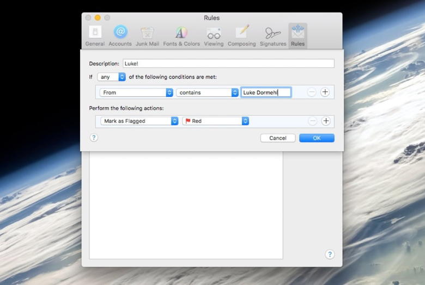Open the General preferences pane
Viewport: 425px width, 285px height.
click(95, 36)
